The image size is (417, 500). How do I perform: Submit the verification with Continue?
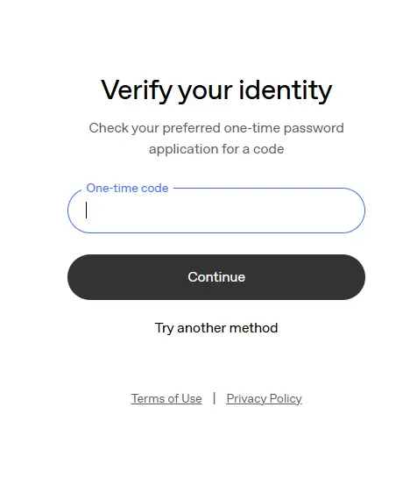click(216, 277)
